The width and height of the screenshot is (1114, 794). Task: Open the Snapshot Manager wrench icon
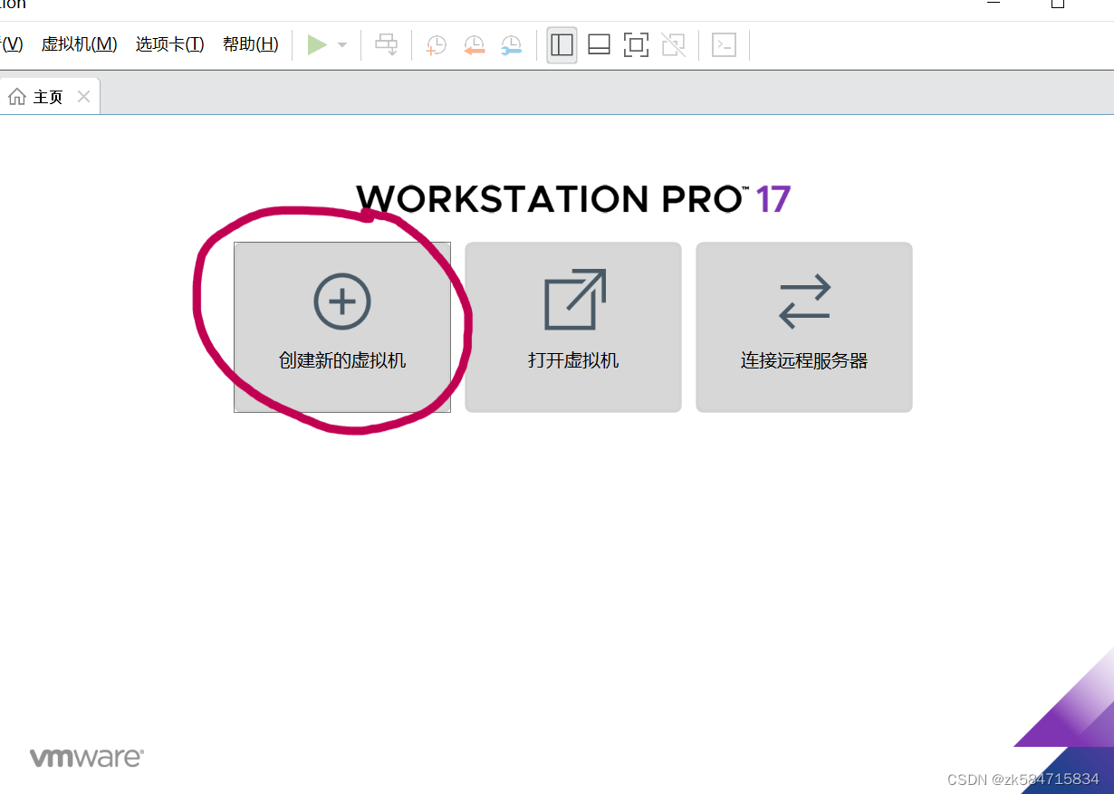(x=512, y=44)
